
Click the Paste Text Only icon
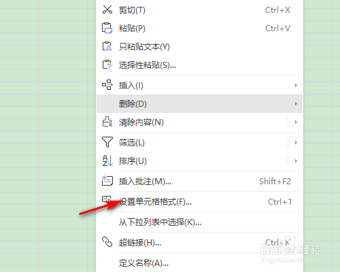pyautogui.click(x=107, y=46)
